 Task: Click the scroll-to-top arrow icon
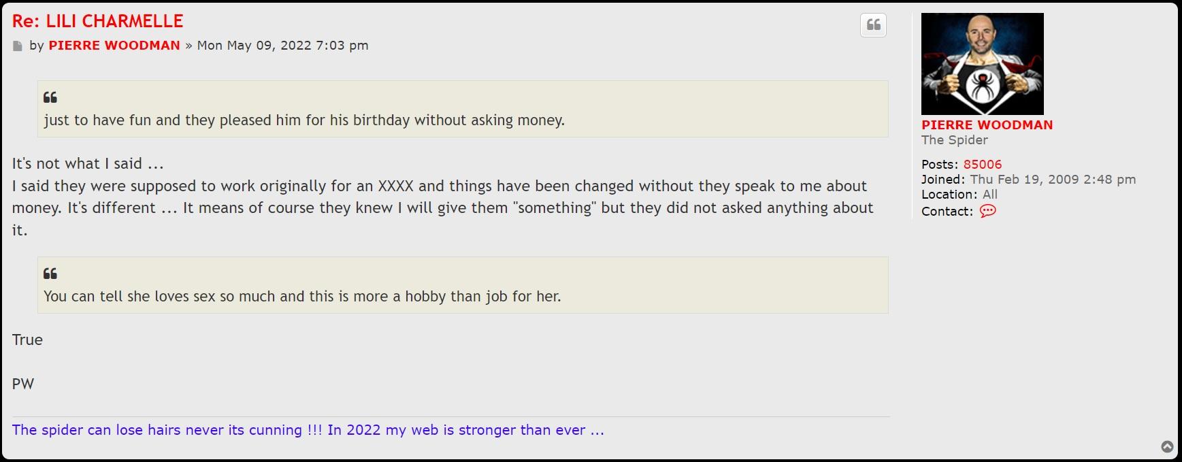click(x=1167, y=446)
